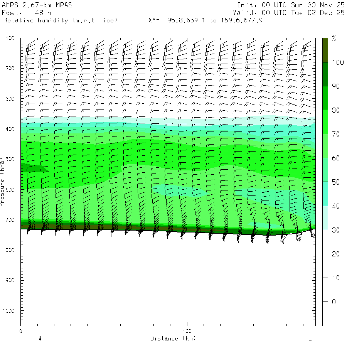Click the distance axis label '100'
The width and height of the screenshot is (347, 347).
pyautogui.click(x=187, y=331)
